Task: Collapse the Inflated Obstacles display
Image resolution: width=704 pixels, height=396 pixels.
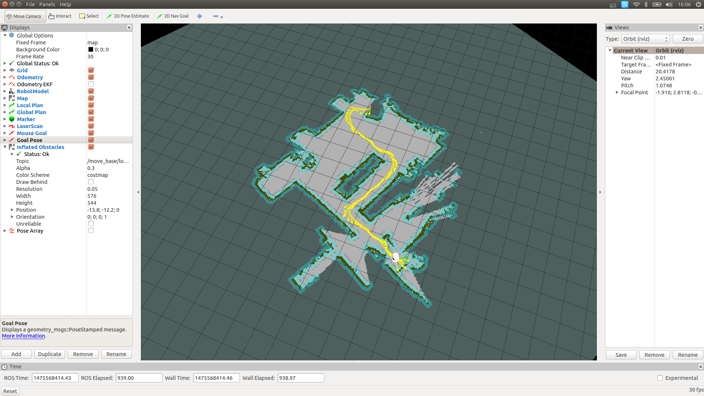Action: tap(5, 147)
